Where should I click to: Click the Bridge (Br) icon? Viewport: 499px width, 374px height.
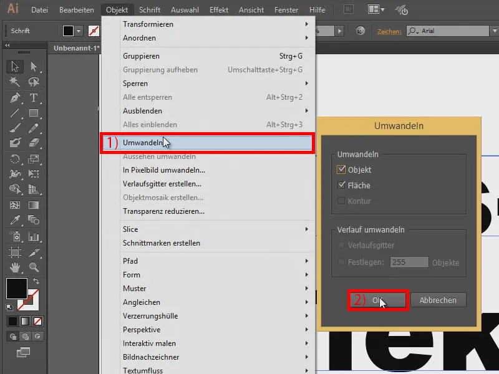coord(349,9)
